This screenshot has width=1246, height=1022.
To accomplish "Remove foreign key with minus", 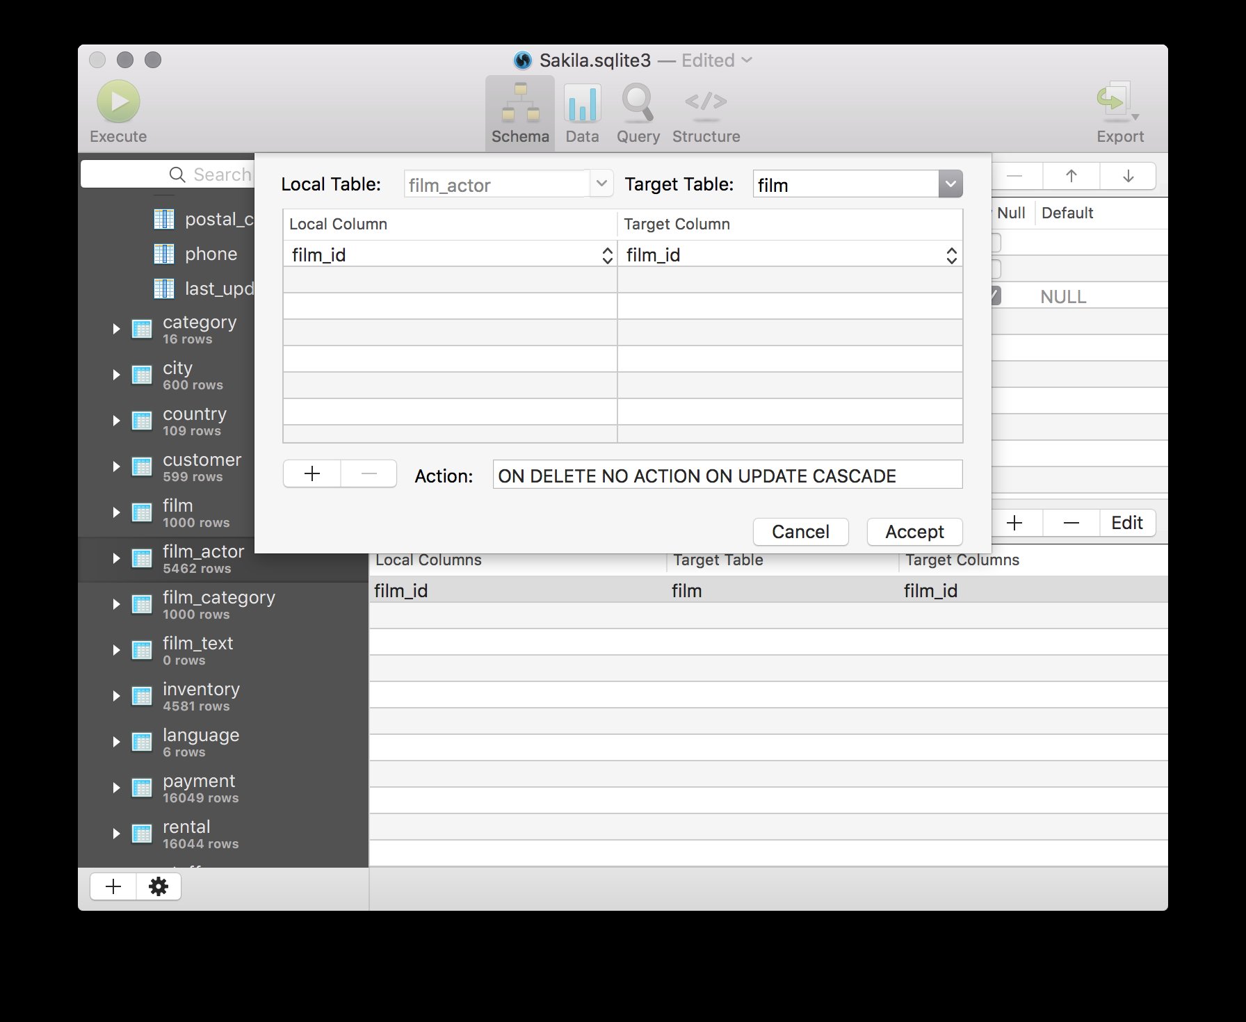I will pos(1071,523).
